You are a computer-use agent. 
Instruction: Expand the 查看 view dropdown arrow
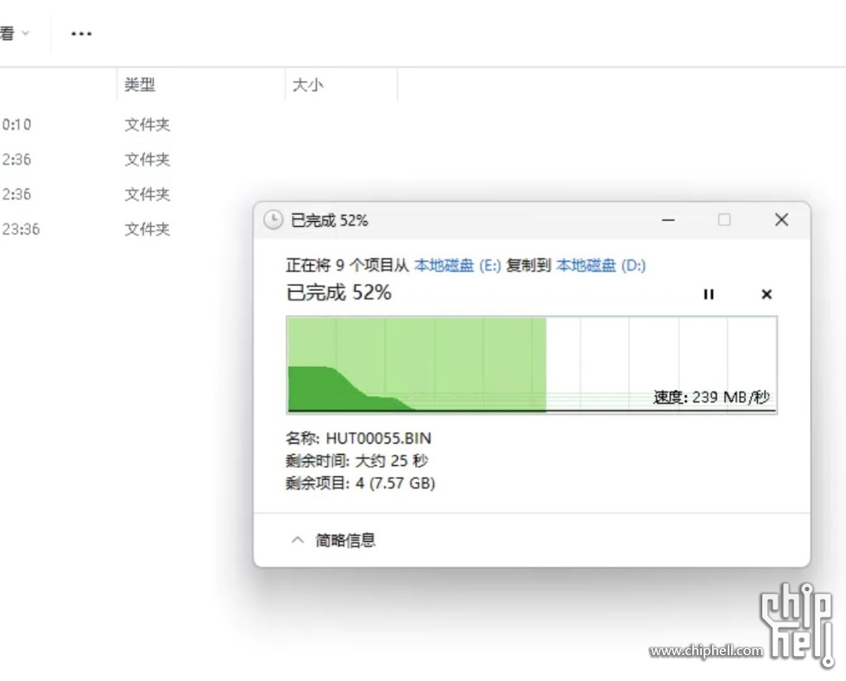click(x=26, y=34)
